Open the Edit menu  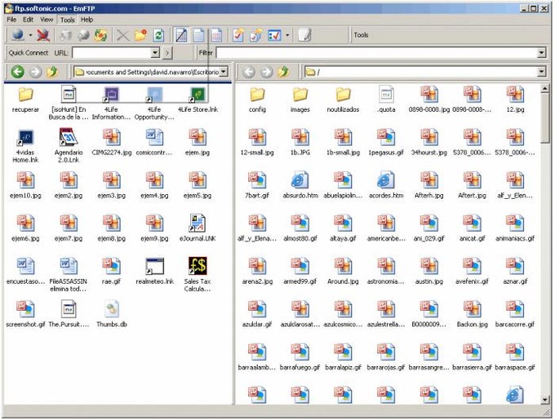point(28,20)
